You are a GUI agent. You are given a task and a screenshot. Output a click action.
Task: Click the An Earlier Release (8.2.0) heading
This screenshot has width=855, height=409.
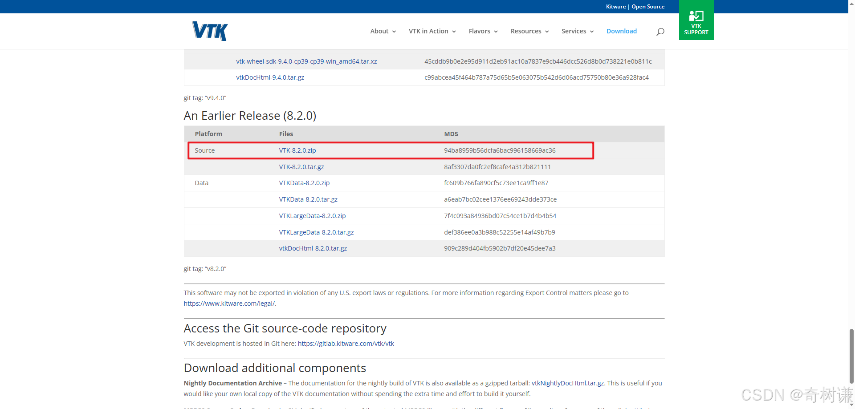tap(250, 116)
